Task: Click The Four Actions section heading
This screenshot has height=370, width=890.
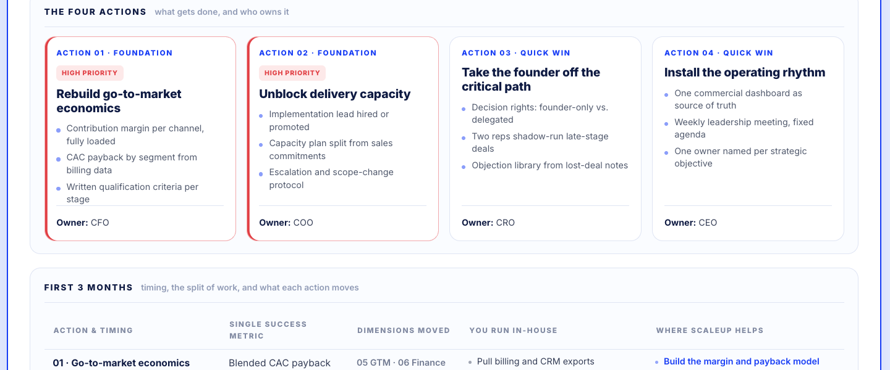Action: (95, 12)
